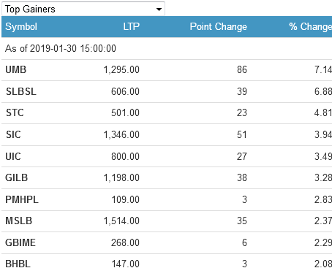
Task: Click the dropdown arrow beside Top Gainers
Action: [x=159, y=9]
